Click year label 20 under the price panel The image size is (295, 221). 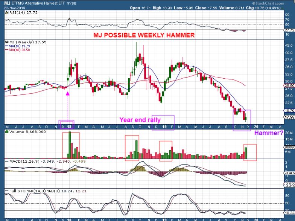point(256,127)
